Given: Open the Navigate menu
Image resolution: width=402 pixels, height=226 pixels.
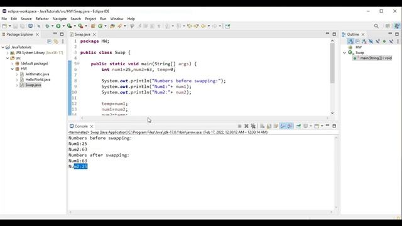Looking at the screenshot, I should click(60, 19).
